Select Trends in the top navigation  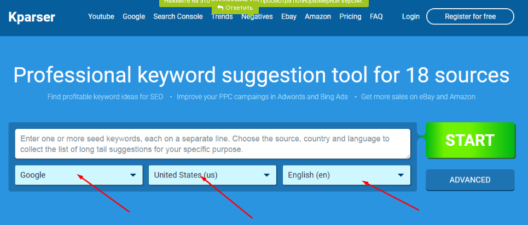(222, 17)
